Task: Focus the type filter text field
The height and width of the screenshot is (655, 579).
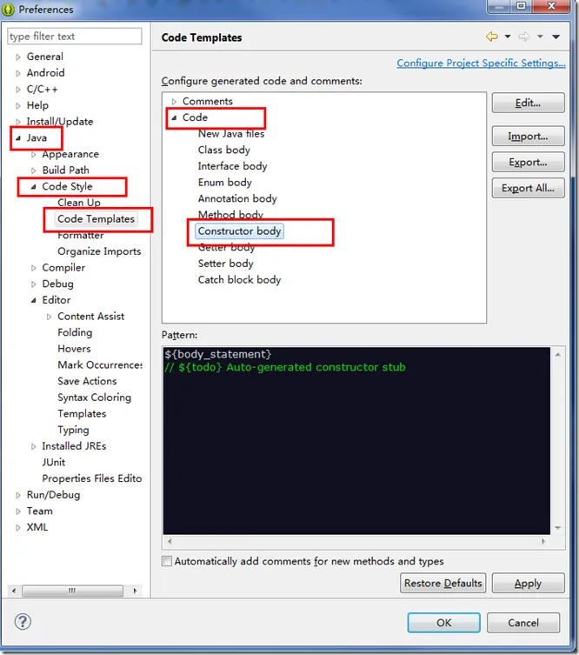Action: [x=75, y=37]
